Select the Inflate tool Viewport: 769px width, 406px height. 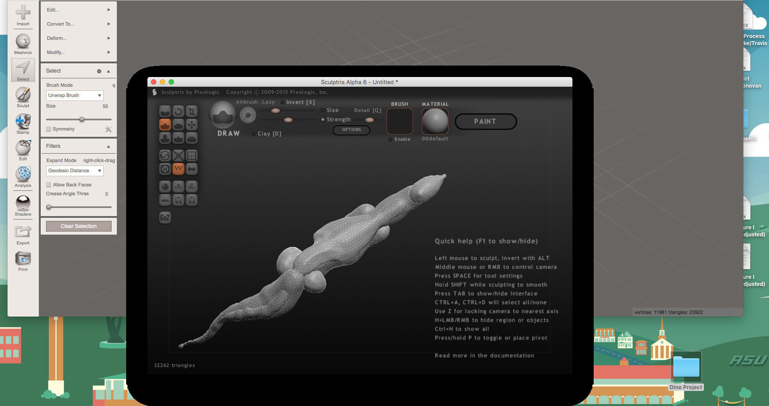165,138
